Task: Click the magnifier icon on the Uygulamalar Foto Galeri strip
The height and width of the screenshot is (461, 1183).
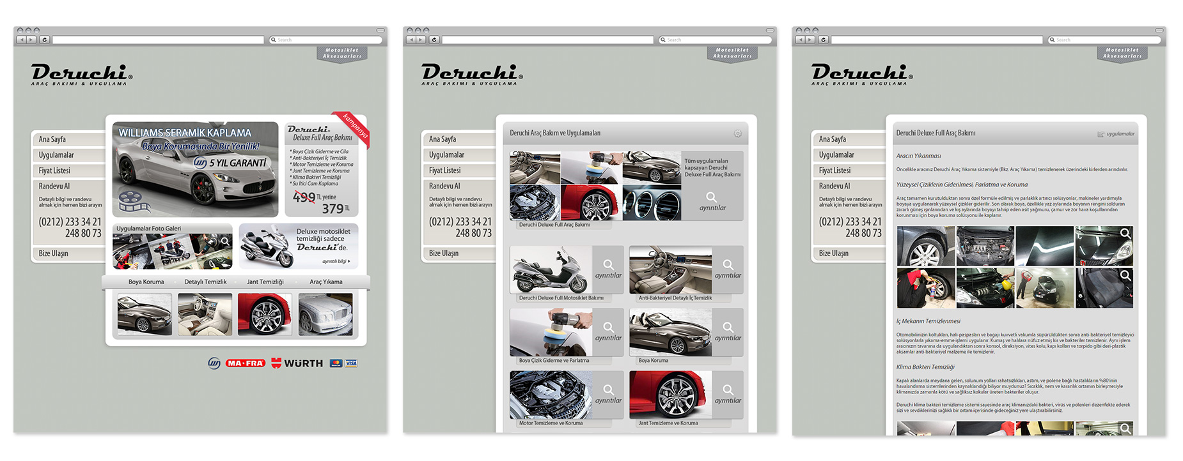Action: point(225,241)
